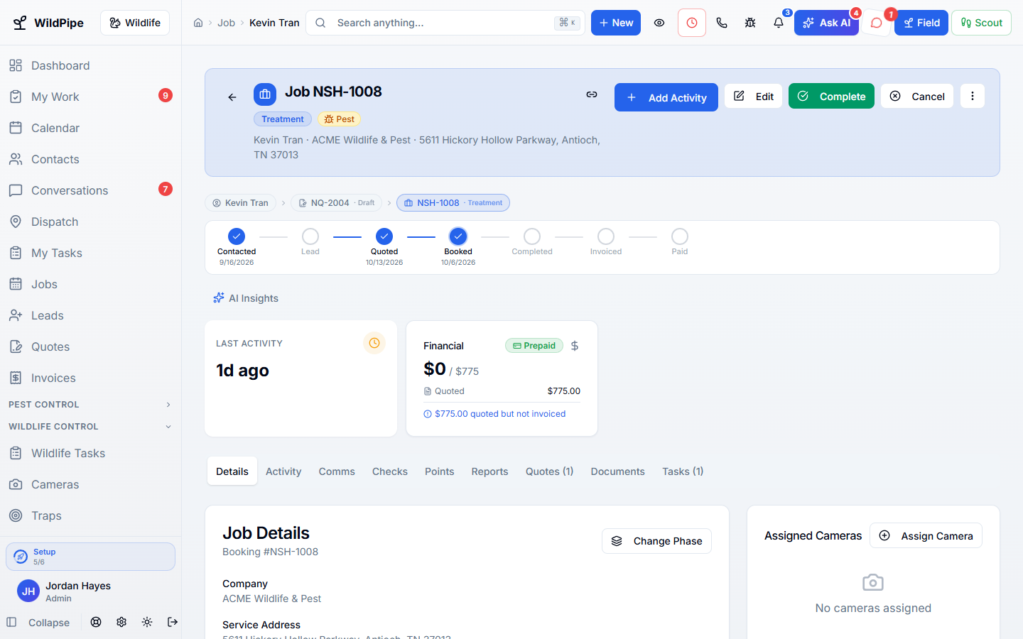This screenshot has height=639, width=1023.
Task: Click the red clock timer icon
Action: pyautogui.click(x=692, y=23)
